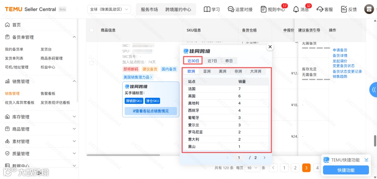Switch to the 非洲 region tab
The image size is (377, 179).
(x=238, y=71)
